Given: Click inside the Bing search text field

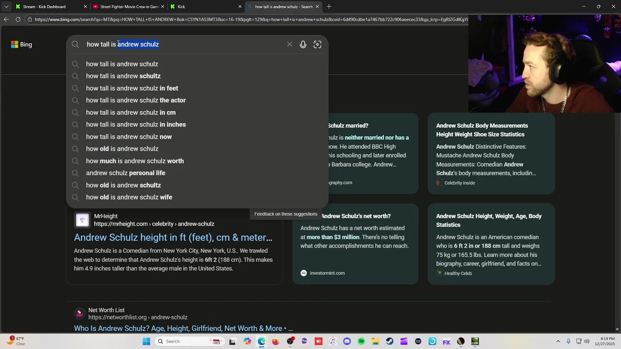Looking at the screenshot, I should pos(184,44).
